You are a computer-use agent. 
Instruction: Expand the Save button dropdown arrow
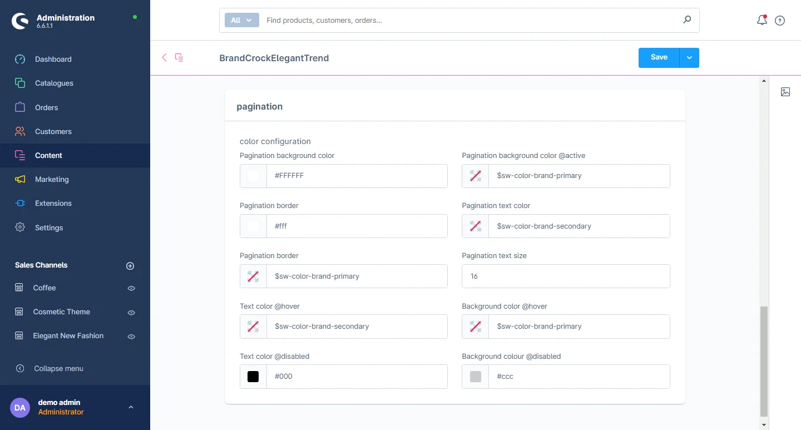click(x=689, y=58)
